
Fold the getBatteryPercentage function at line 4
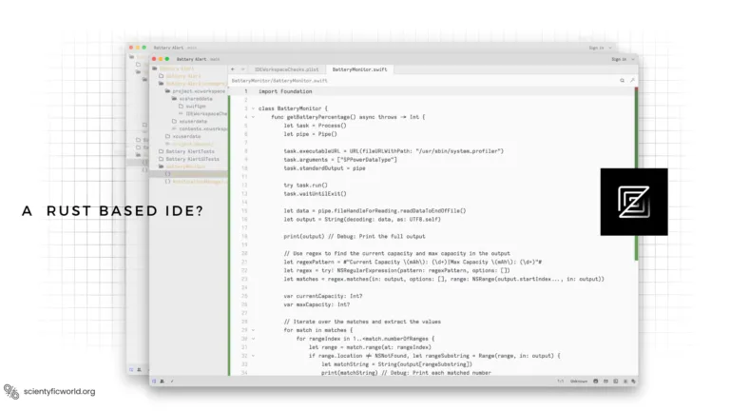[253, 117]
